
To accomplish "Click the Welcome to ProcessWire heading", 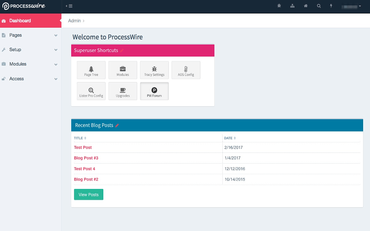I will (108, 37).
